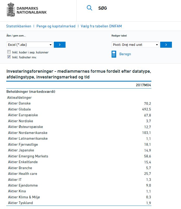Screen dimensions: 181x209
Task: Click the Statistikbanken breadcrumb link
Action: tap(19, 26)
